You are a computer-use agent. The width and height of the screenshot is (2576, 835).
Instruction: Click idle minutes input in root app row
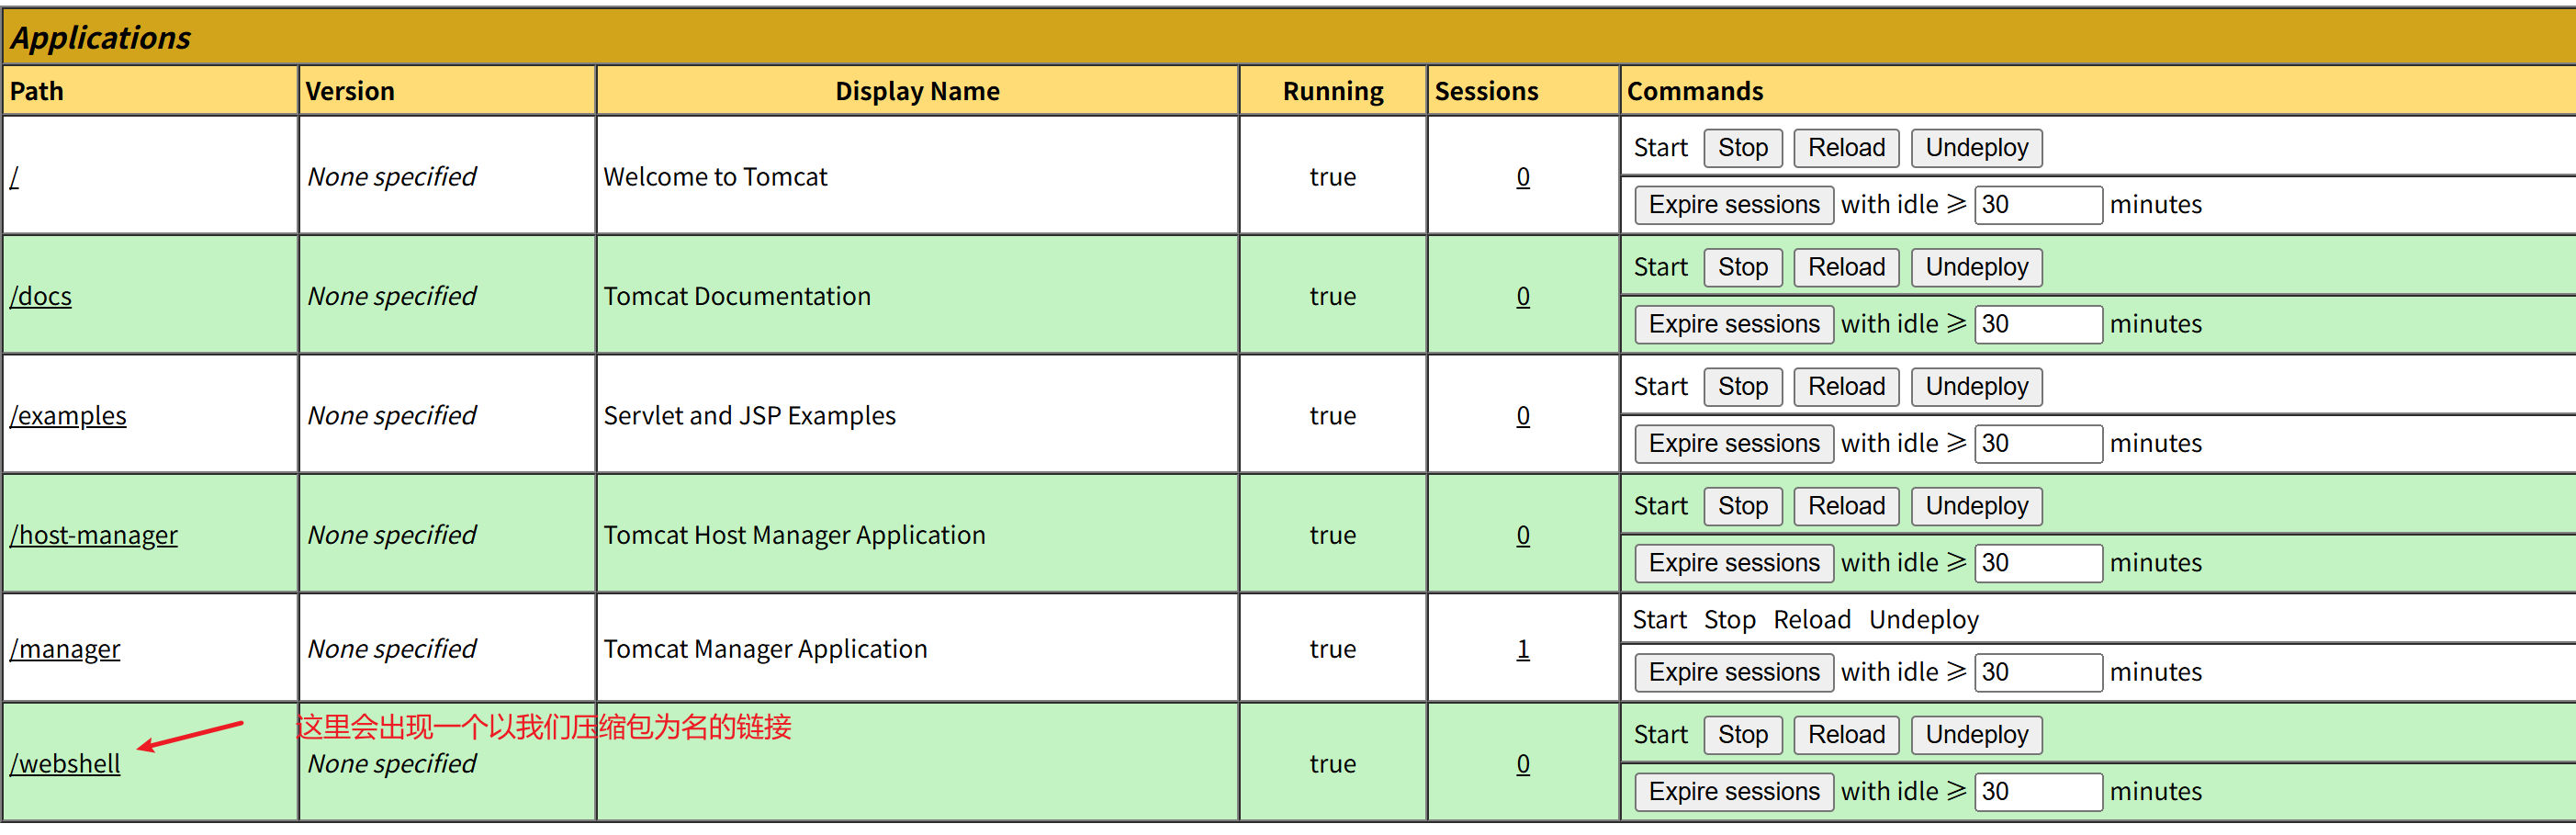click(2037, 205)
